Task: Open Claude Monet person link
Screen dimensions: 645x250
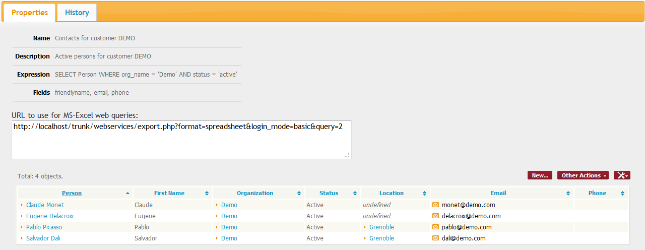Action: (45, 205)
